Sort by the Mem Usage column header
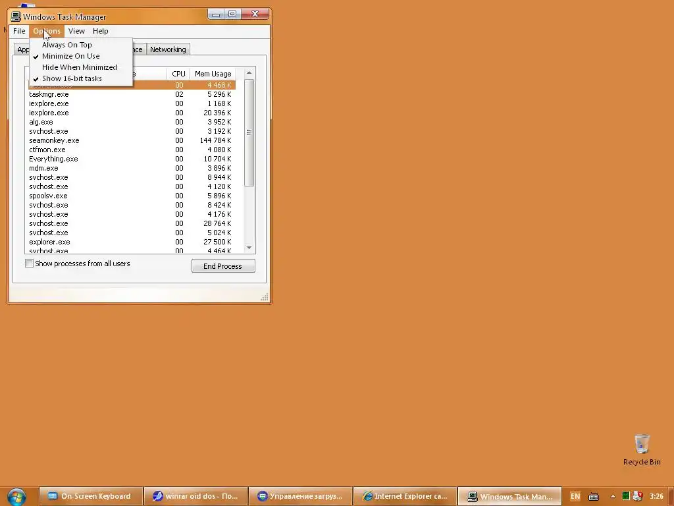 (x=213, y=74)
